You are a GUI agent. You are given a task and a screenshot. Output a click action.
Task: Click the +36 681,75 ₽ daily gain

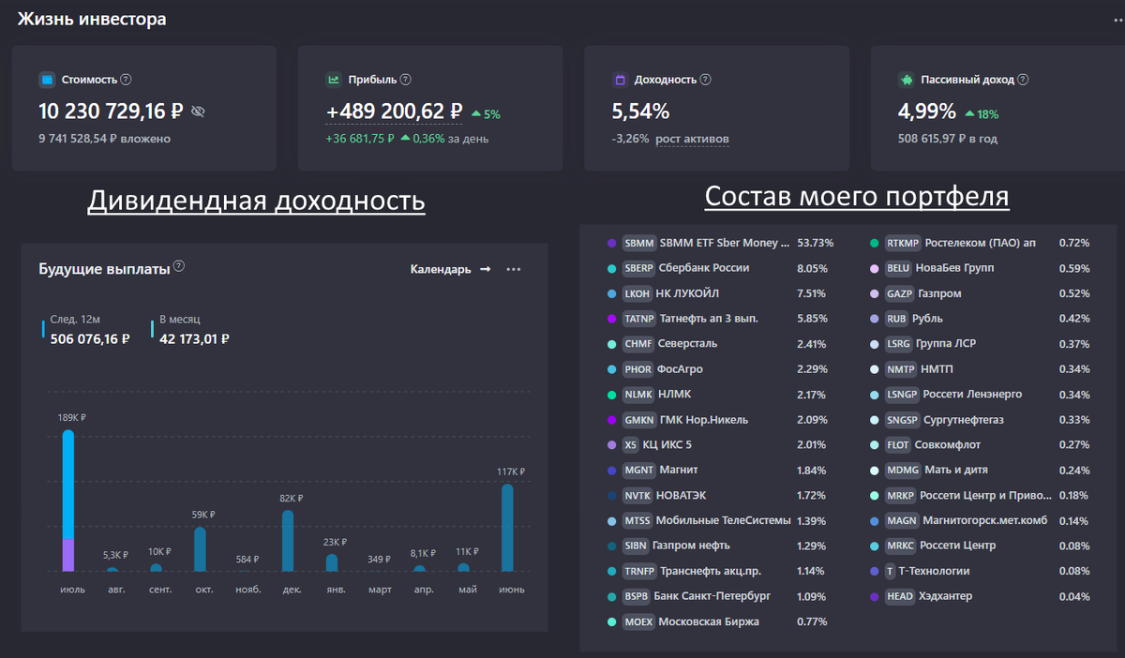(360, 139)
